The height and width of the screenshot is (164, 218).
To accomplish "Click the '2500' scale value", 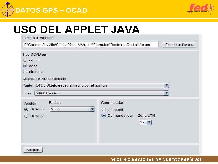I will click(x=55, y=109).
